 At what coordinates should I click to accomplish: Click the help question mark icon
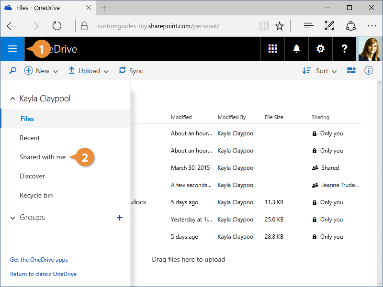344,49
